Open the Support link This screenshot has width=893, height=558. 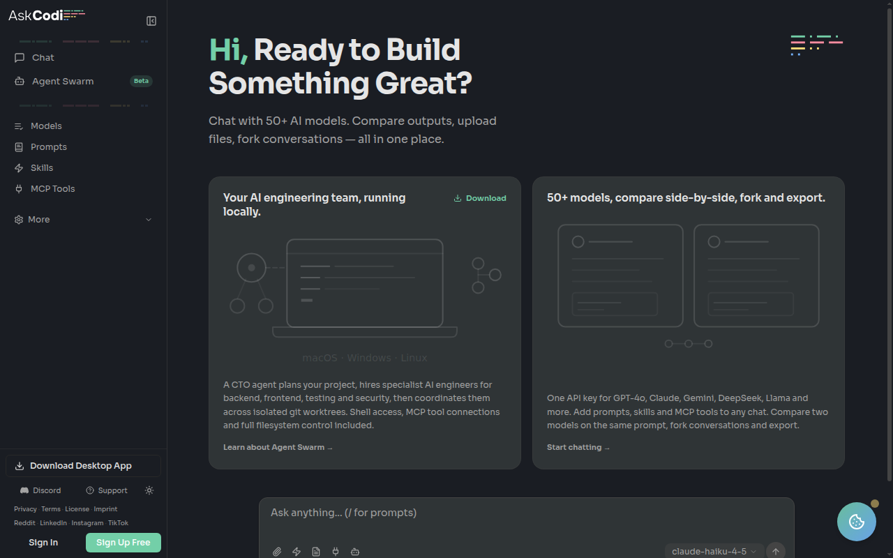point(107,490)
